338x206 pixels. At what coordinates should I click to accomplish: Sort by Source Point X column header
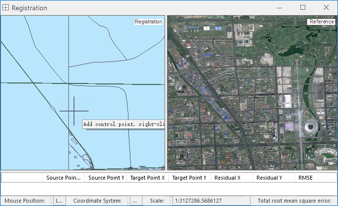63,178
